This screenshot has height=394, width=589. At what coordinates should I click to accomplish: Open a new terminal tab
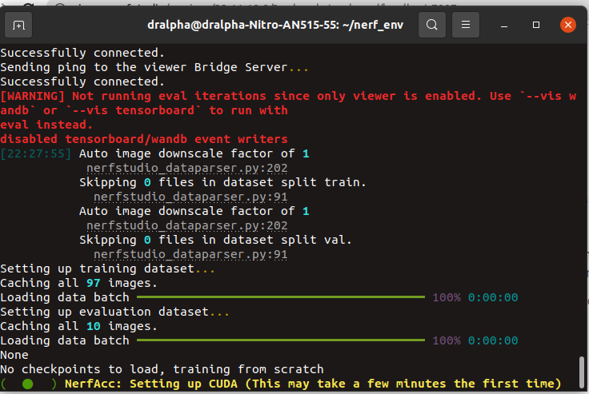click(x=18, y=25)
